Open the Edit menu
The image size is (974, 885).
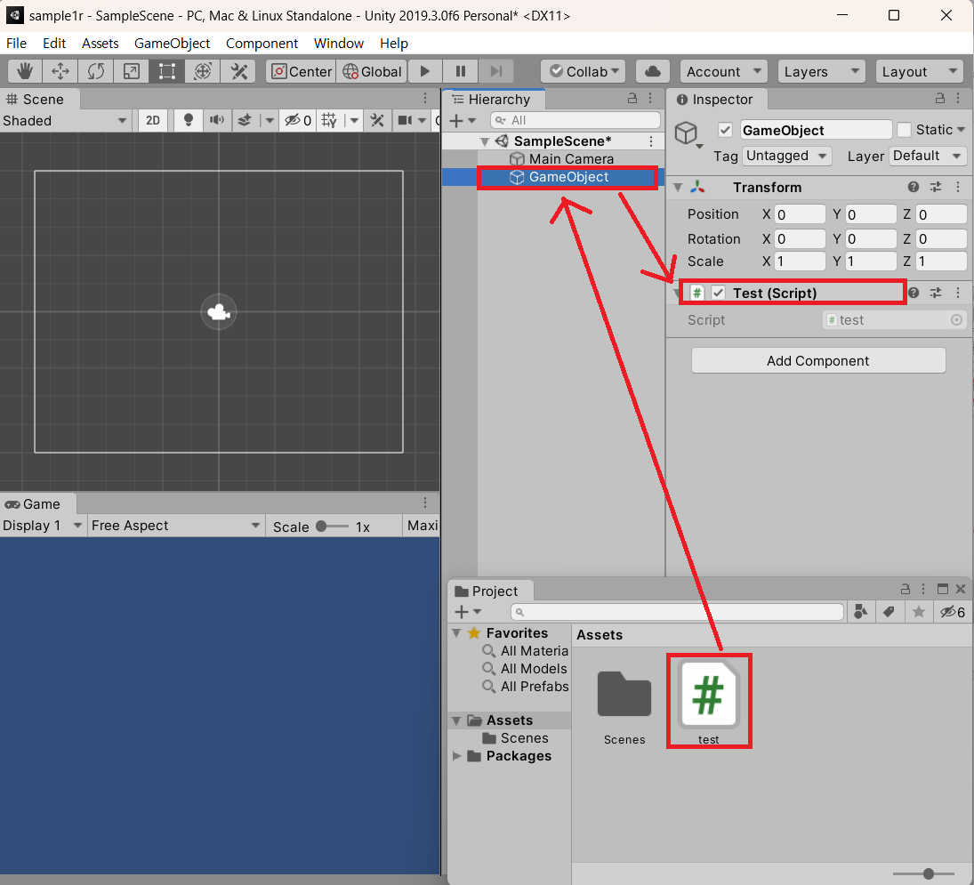[x=54, y=43]
